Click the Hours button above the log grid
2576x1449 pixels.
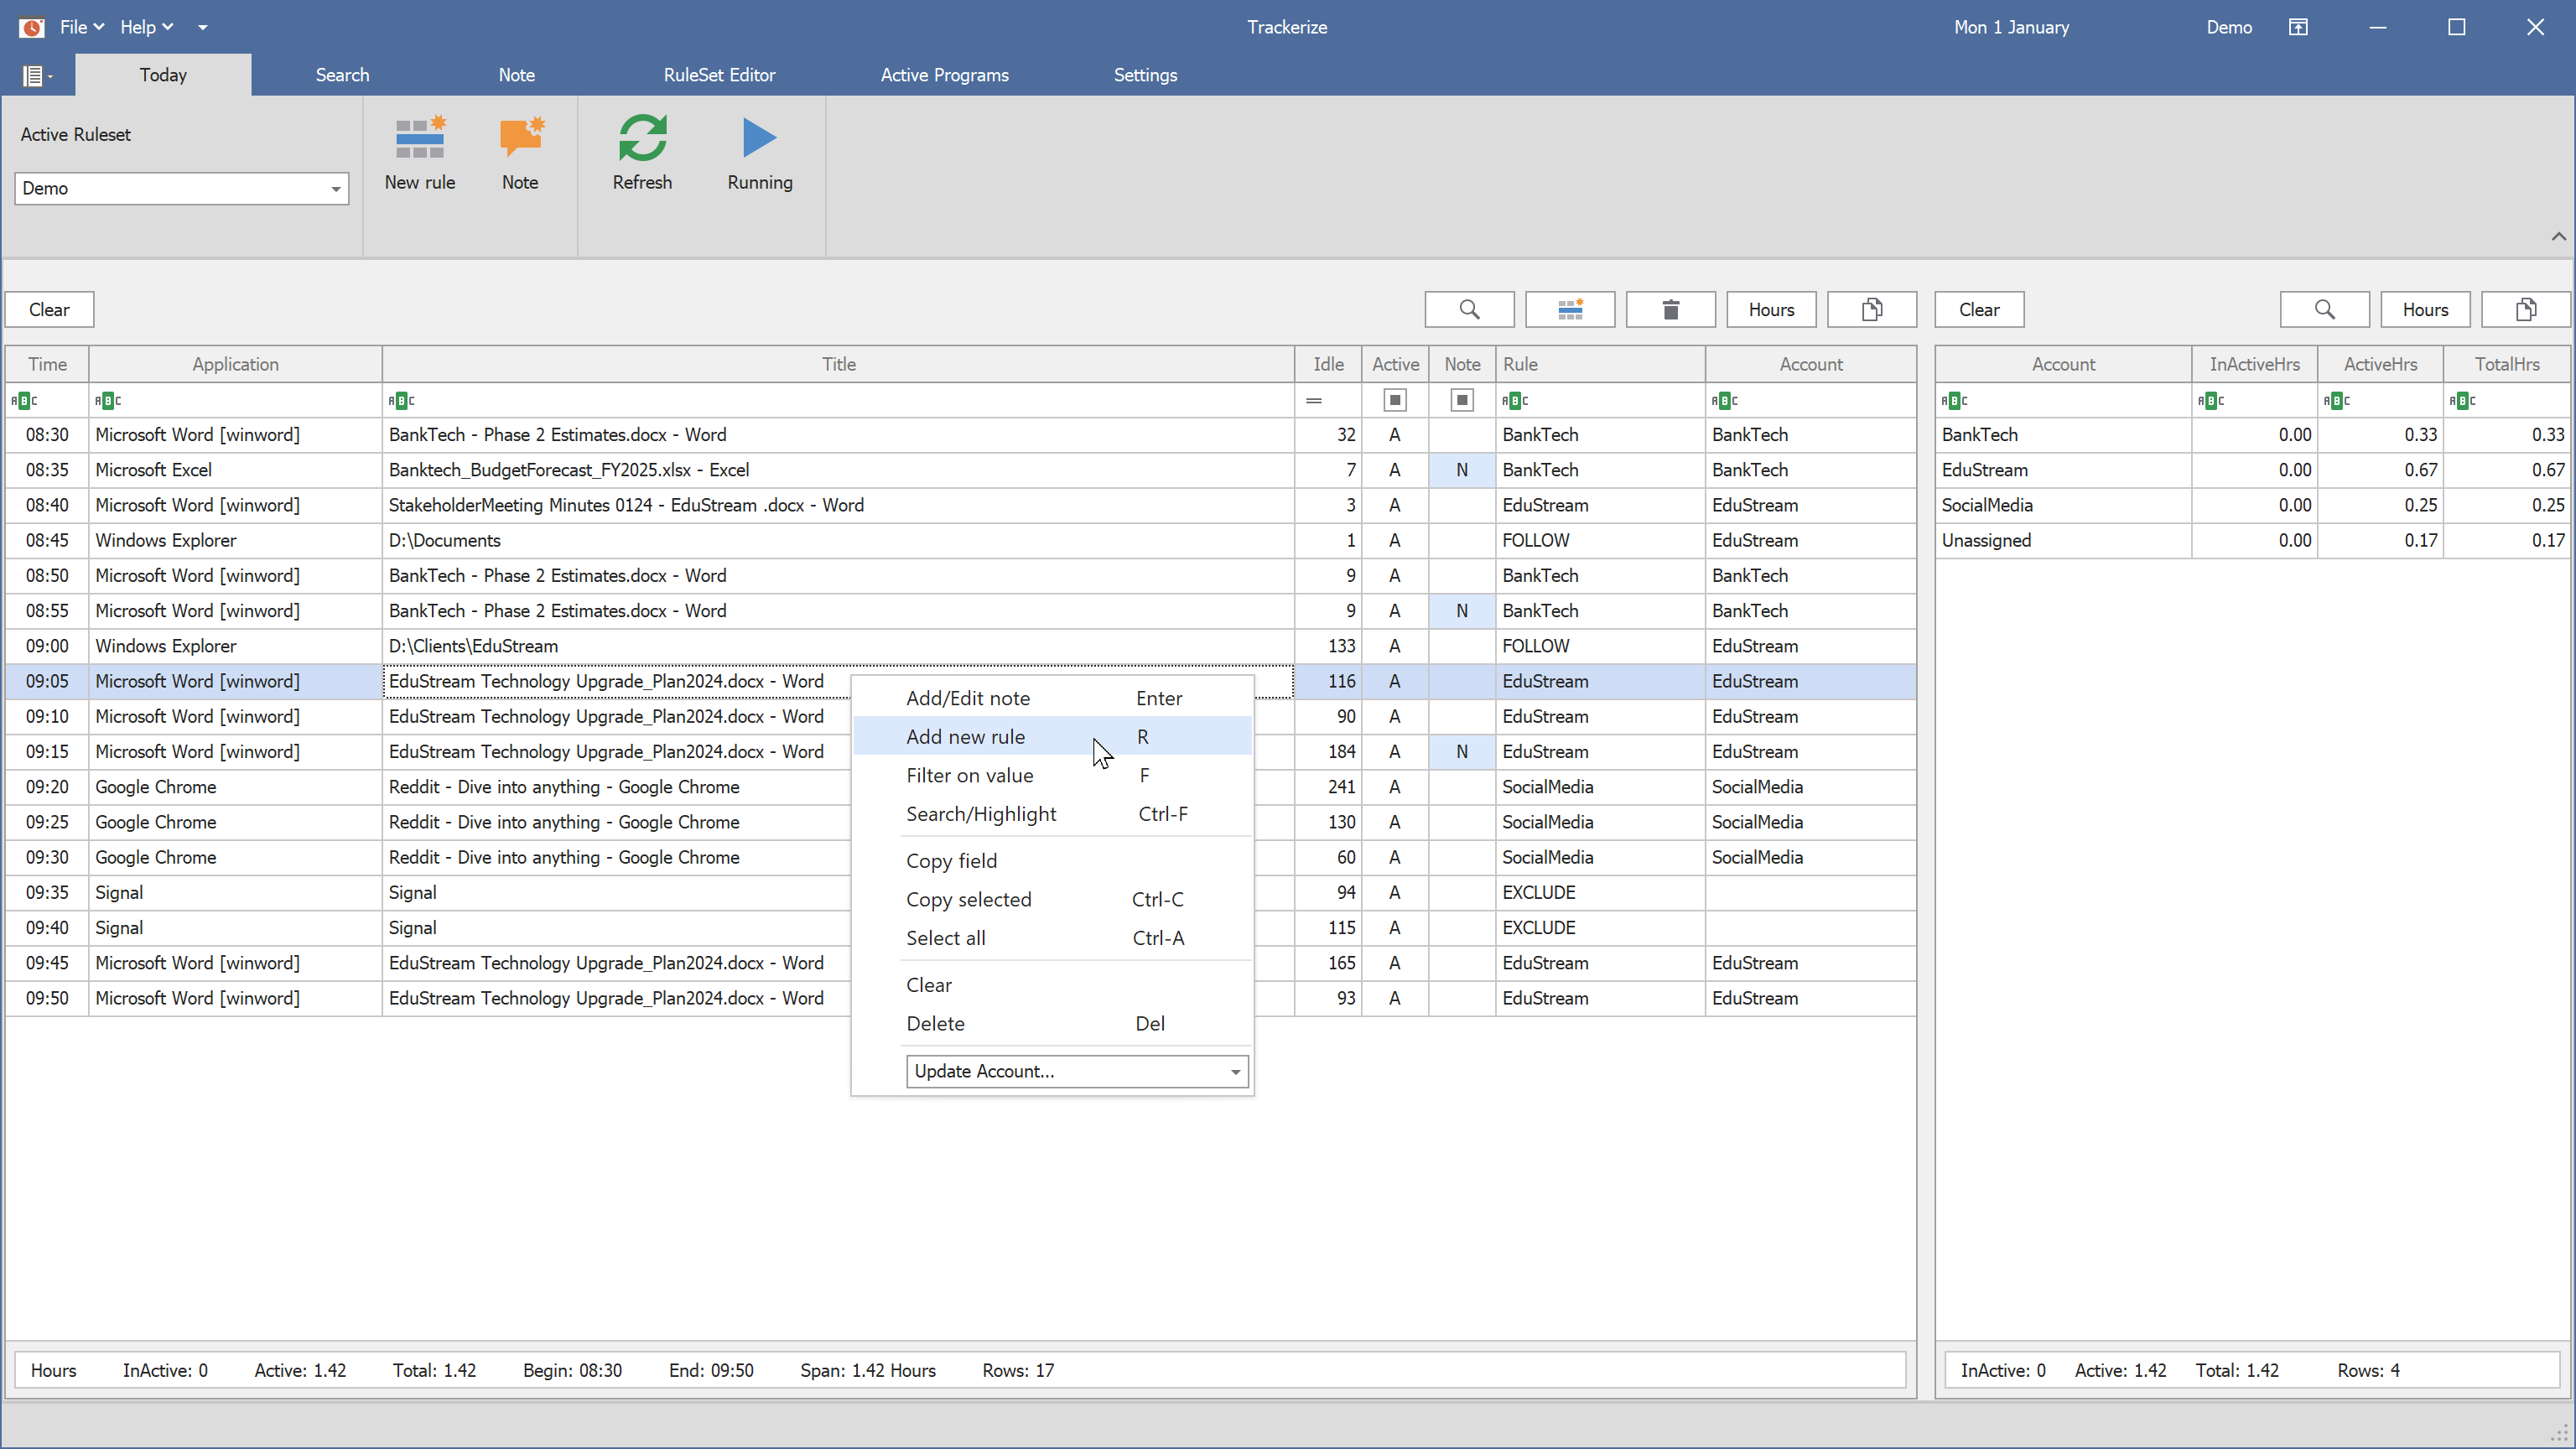pos(1771,310)
